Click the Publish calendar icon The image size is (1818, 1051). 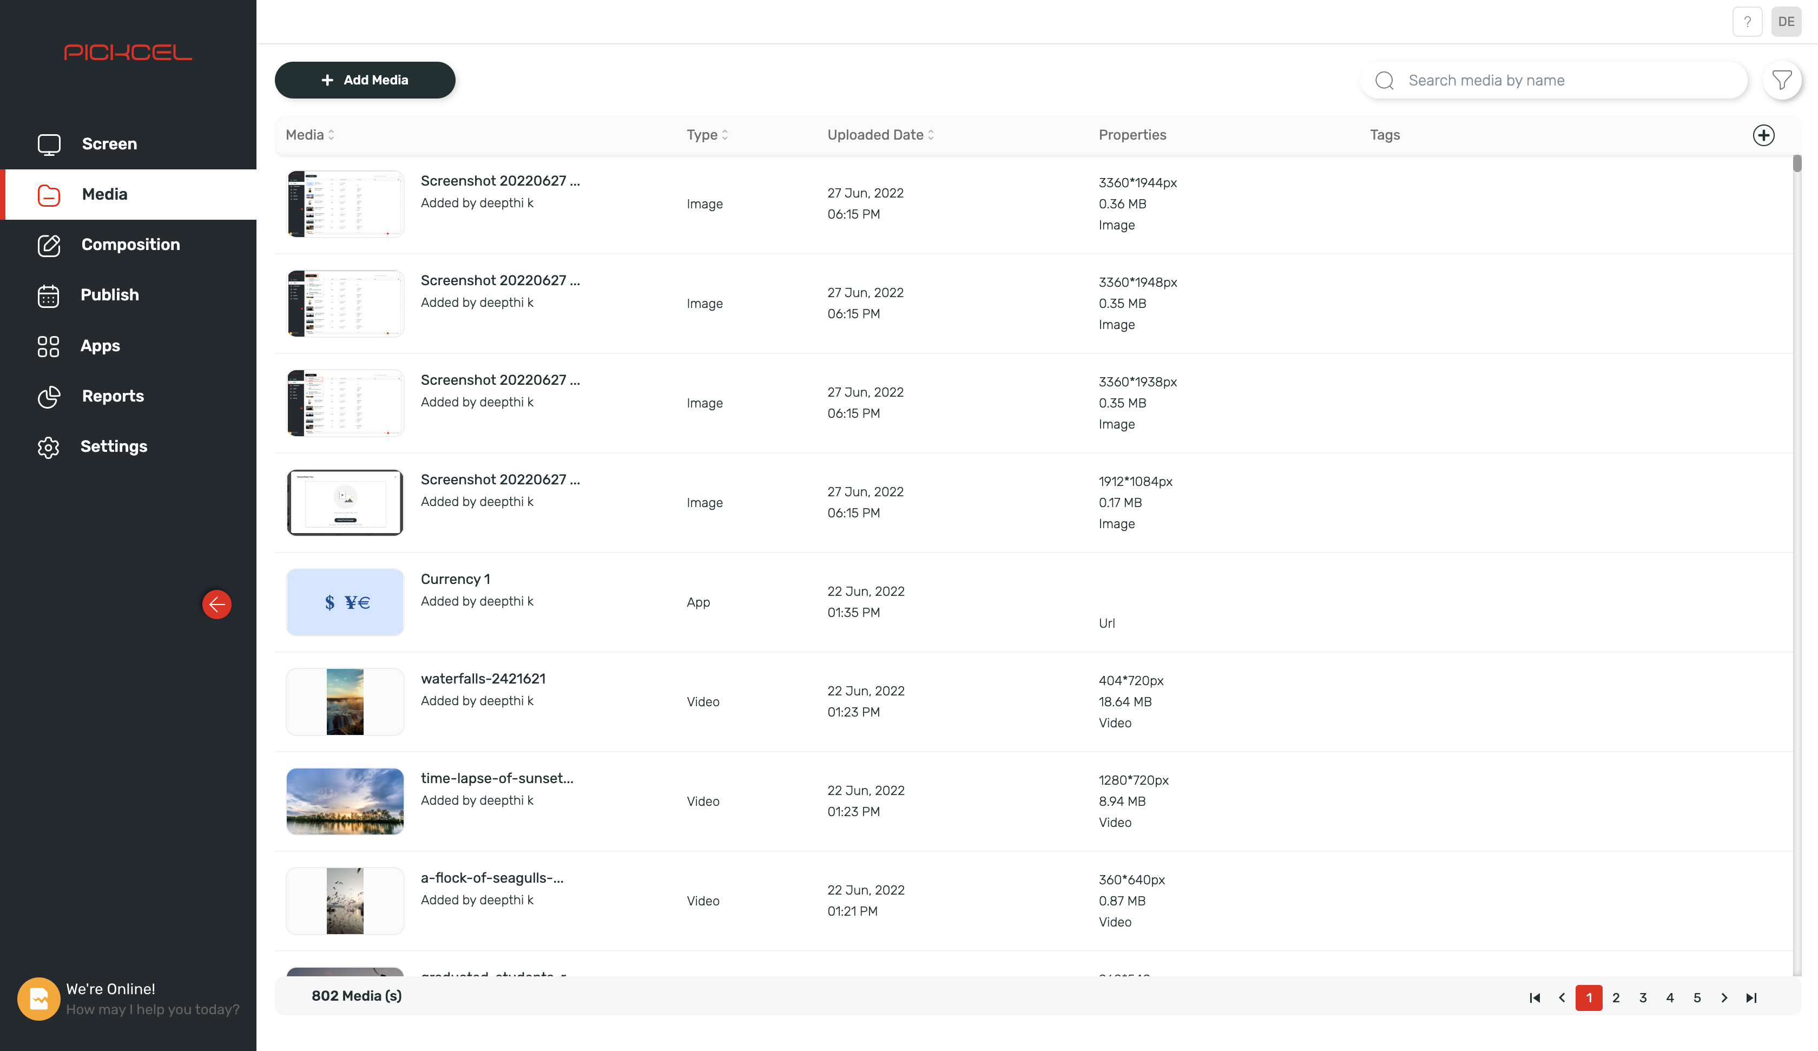click(x=48, y=296)
